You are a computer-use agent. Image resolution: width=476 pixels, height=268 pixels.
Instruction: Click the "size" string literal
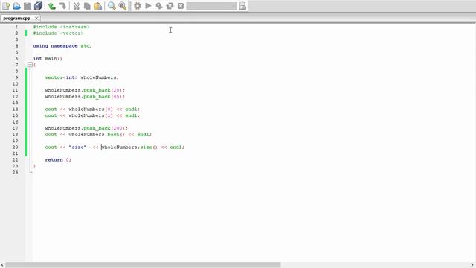pos(77,147)
